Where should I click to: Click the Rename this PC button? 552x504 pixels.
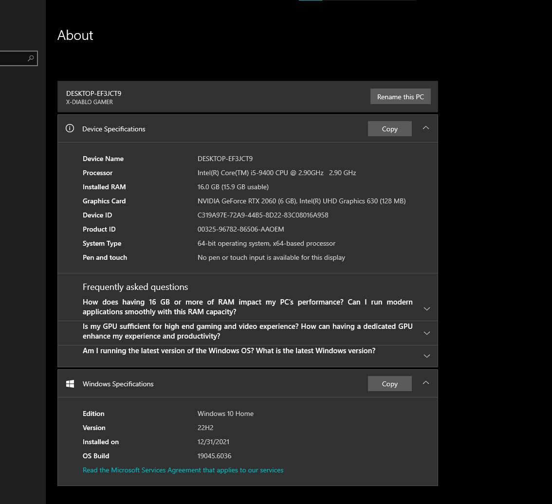[400, 97]
